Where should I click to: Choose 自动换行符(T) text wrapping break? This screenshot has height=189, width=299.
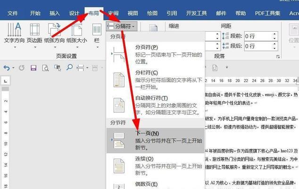[156, 105]
